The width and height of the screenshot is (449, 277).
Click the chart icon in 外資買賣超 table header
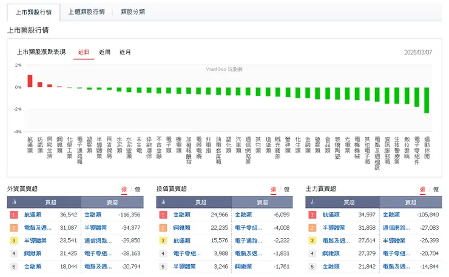14,202
